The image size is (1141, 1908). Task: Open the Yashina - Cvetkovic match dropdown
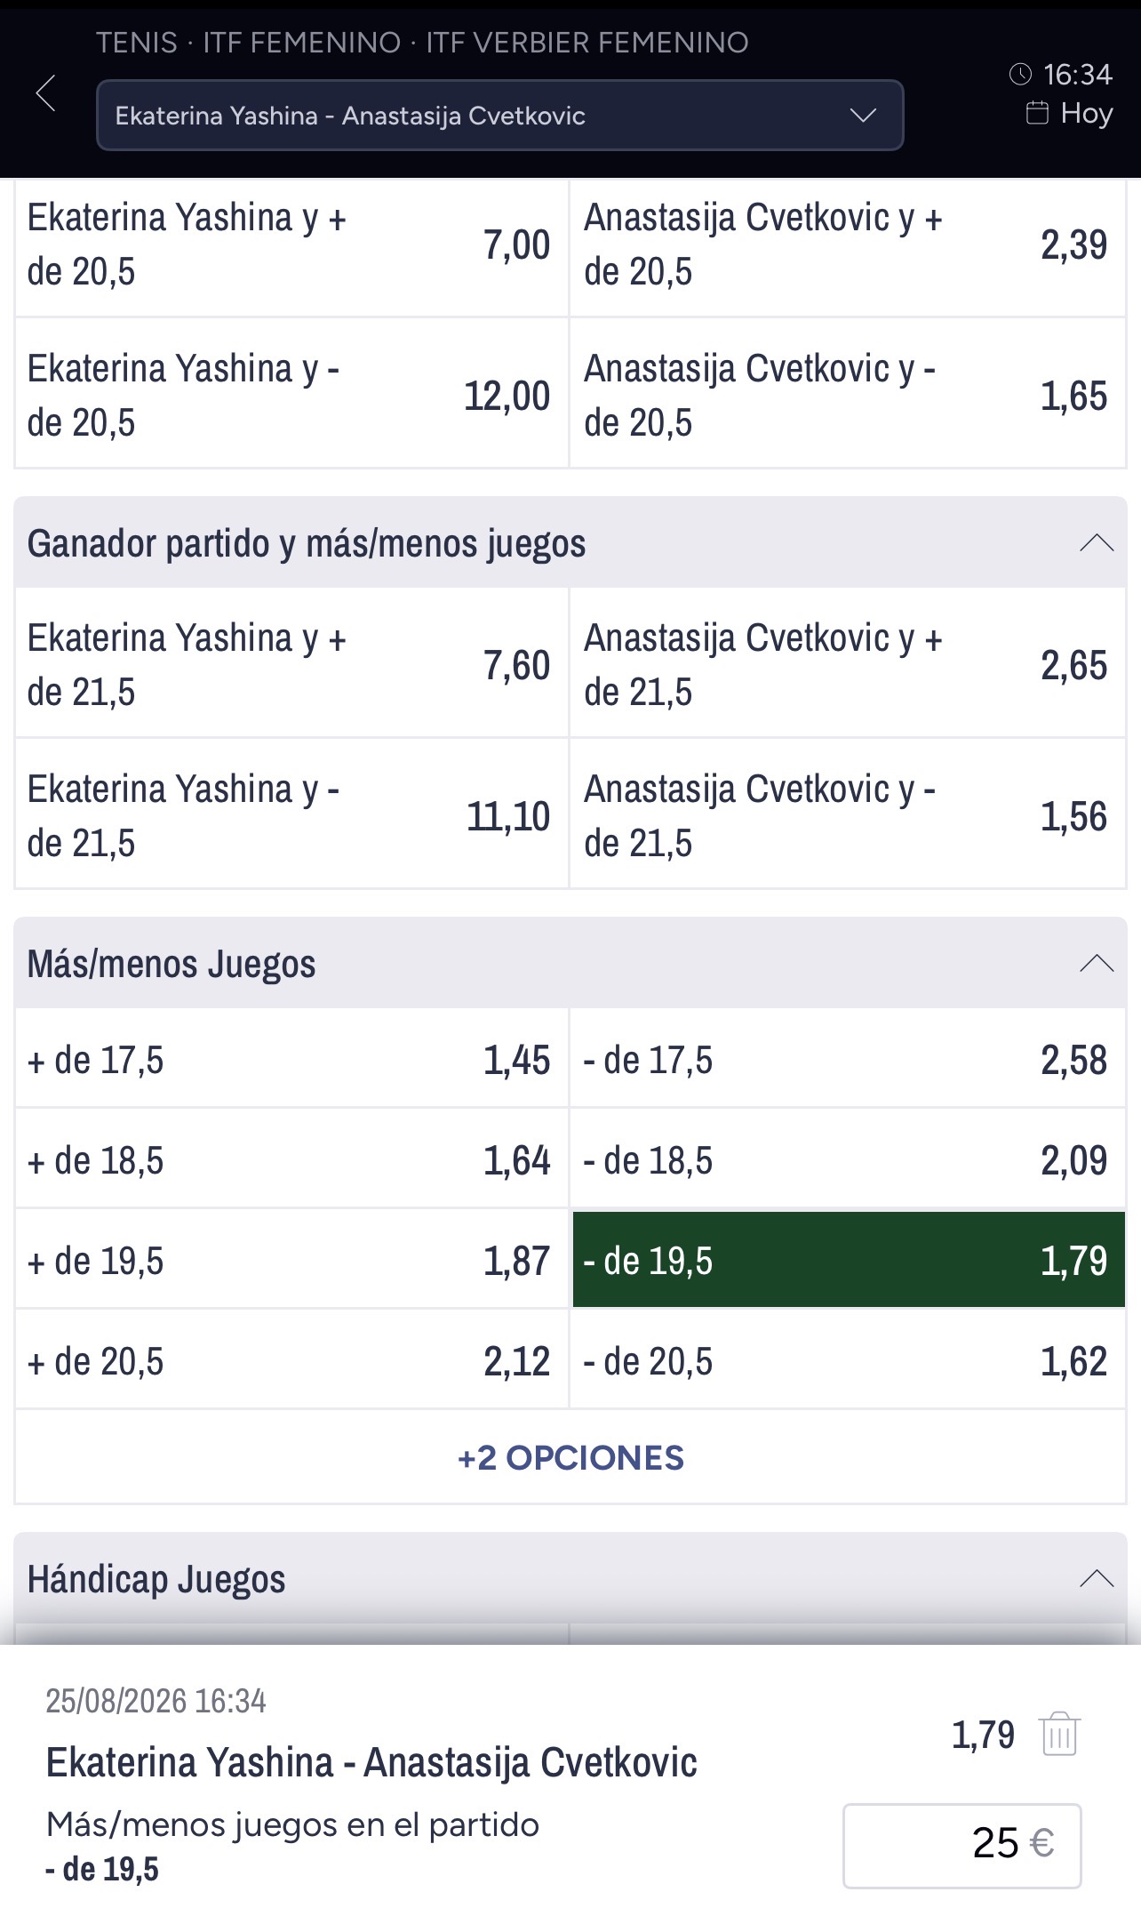tap(499, 116)
